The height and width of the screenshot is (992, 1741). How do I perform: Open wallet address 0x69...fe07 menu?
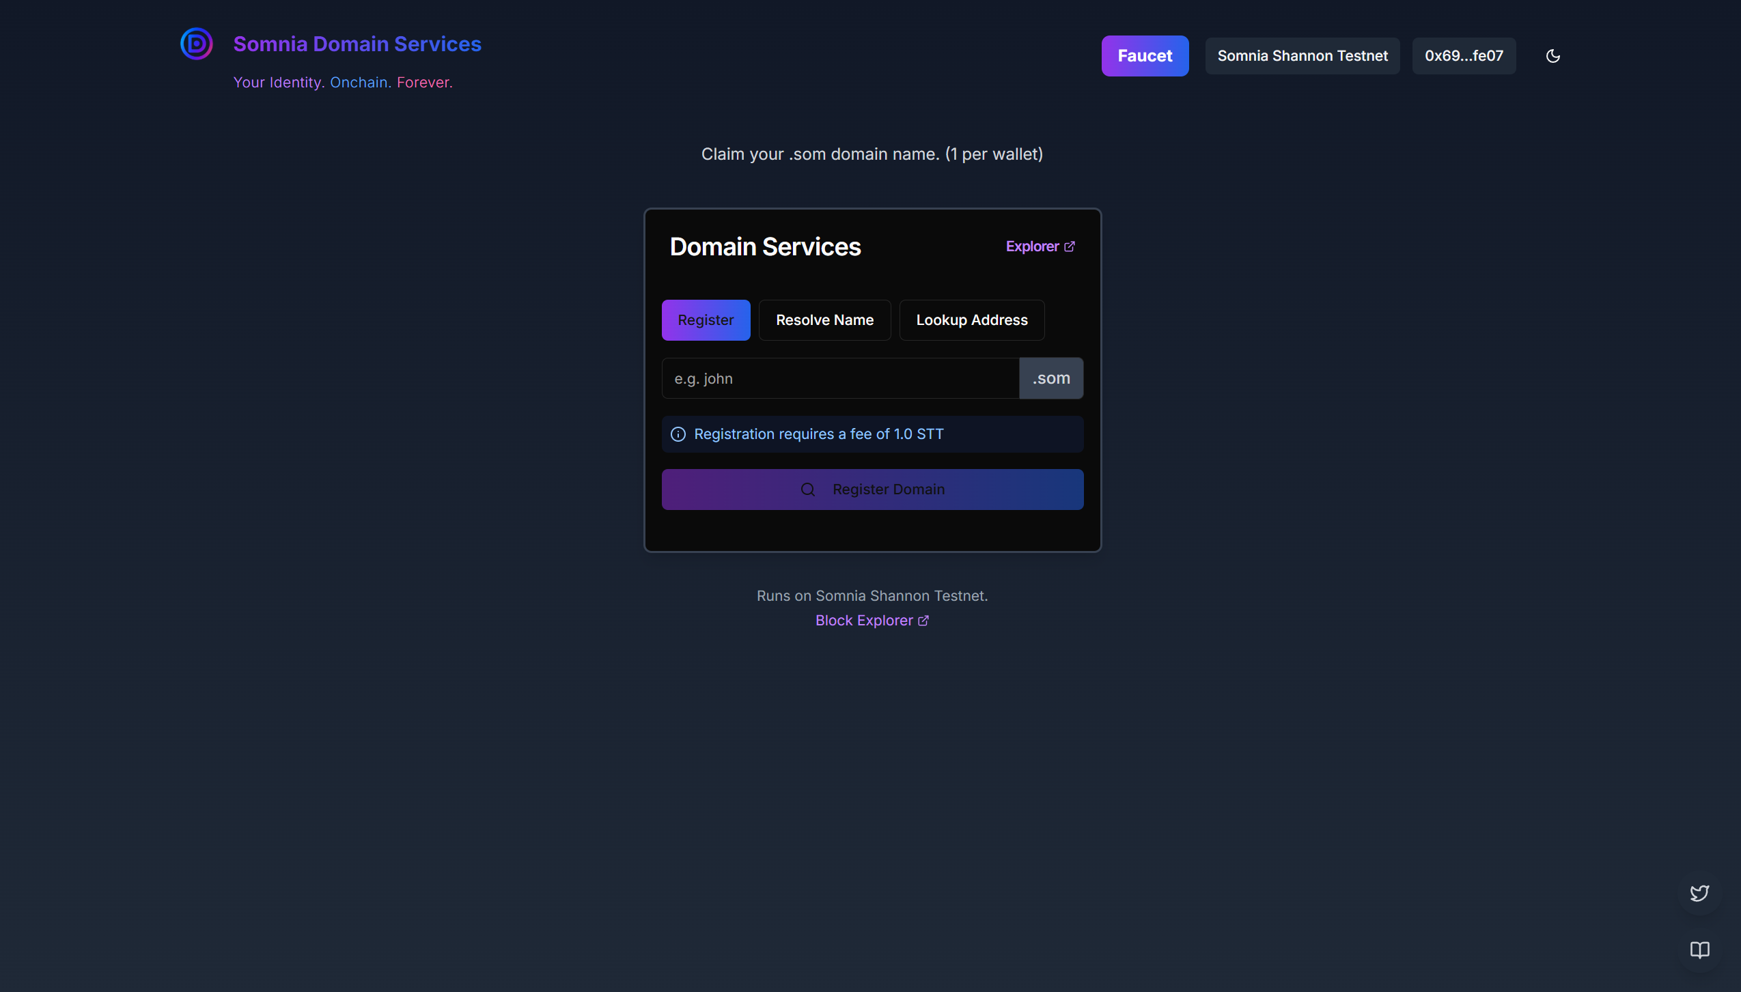tap(1464, 56)
